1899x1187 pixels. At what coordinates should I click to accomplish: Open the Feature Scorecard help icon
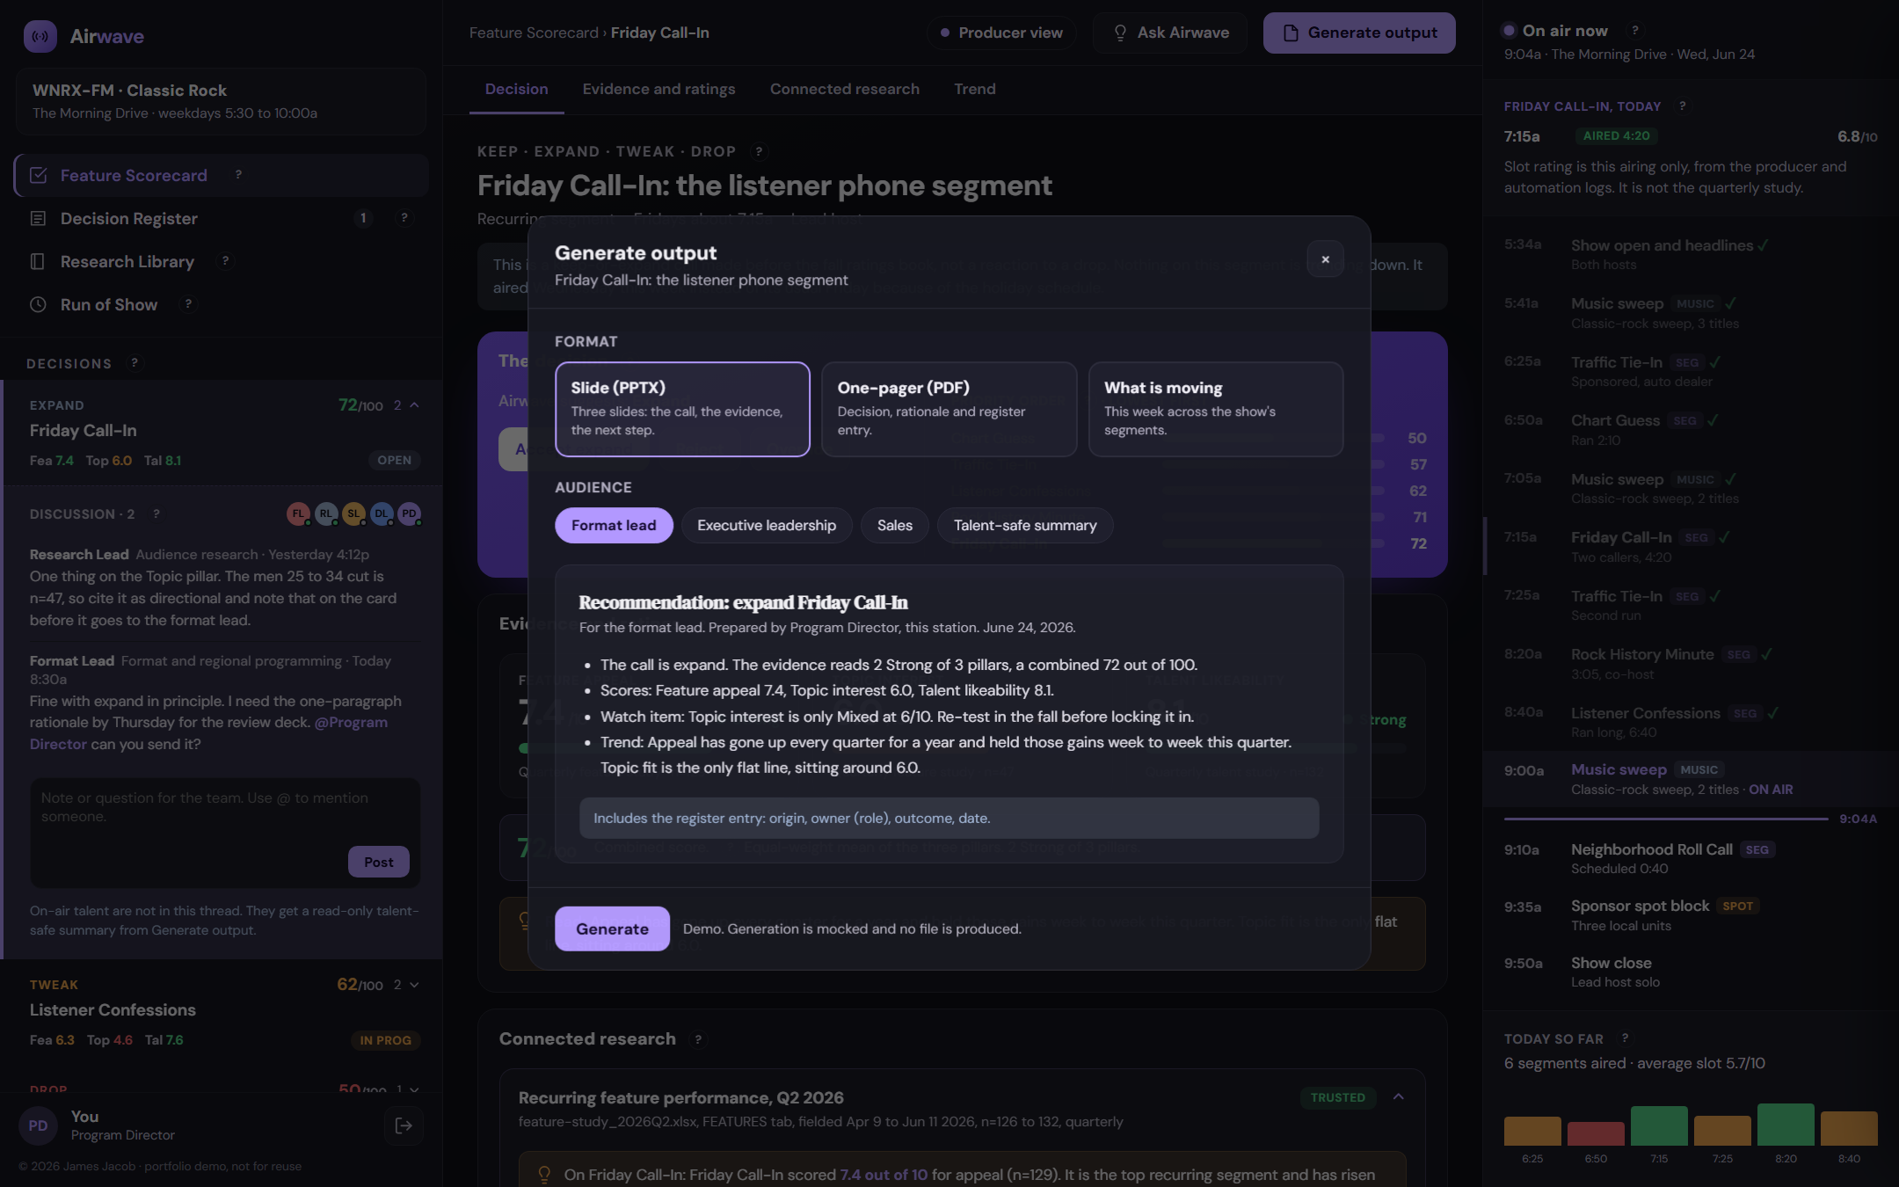coord(238,175)
